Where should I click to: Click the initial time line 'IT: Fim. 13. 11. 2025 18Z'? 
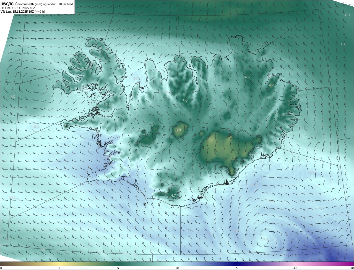click(18, 8)
